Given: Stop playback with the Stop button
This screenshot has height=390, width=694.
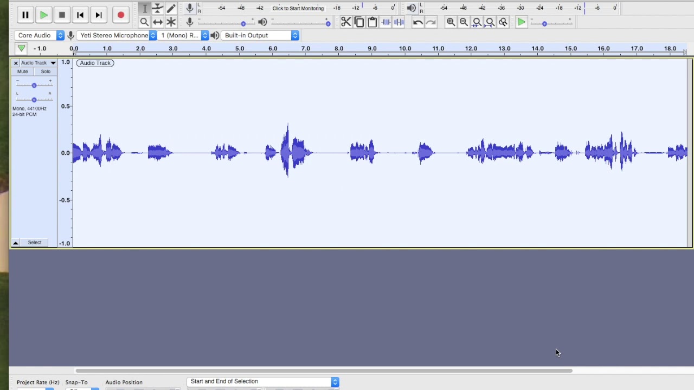Looking at the screenshot, I should 62,15.
